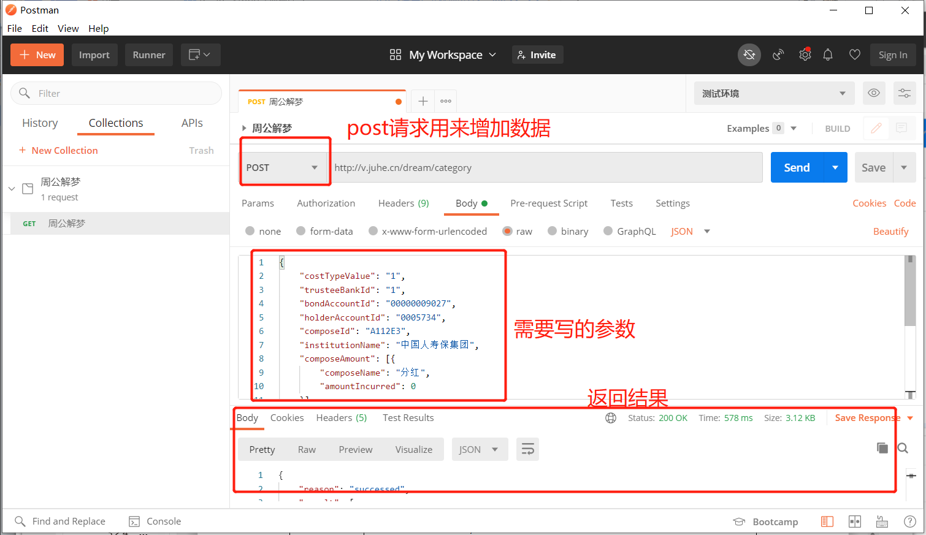
Task: Open the comments icon beside BUILD
Action: (901, 128)
